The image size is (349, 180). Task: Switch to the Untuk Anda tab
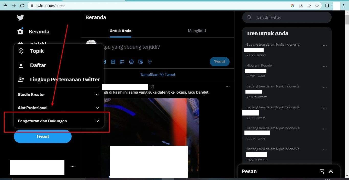[120, 31]
